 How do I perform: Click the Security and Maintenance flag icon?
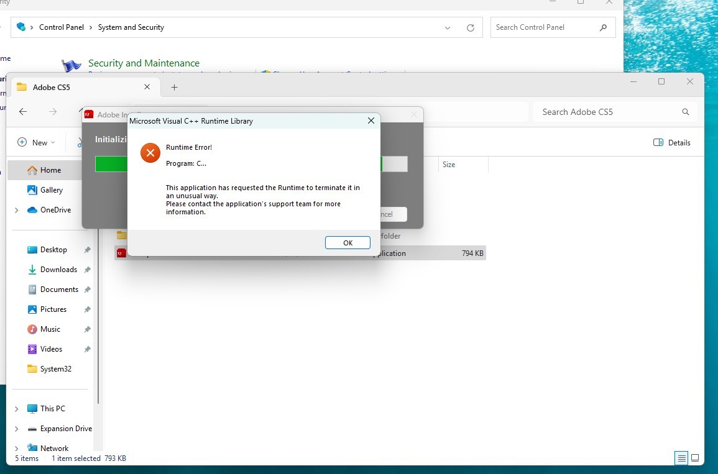coord(71,65)
